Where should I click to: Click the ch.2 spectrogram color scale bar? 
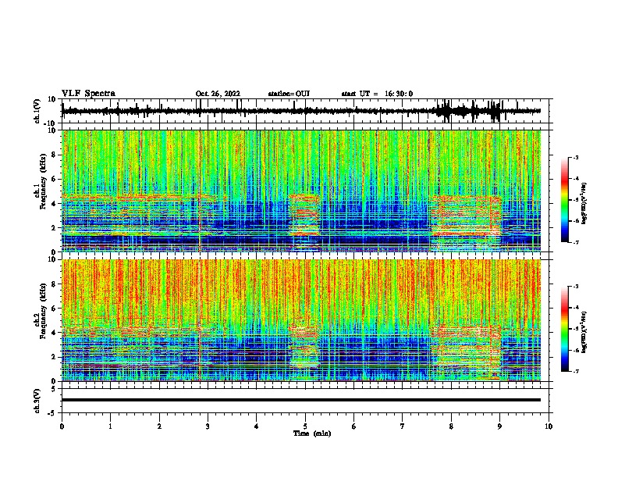565,329
